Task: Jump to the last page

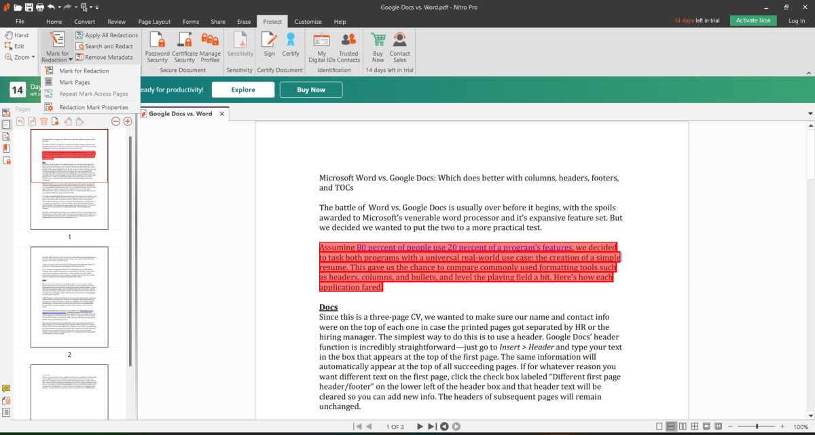Action: point(432,426)
